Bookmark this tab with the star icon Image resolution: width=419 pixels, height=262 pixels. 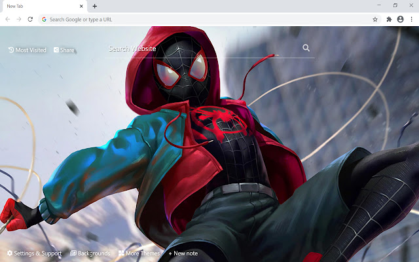click(x=375, y=20)
